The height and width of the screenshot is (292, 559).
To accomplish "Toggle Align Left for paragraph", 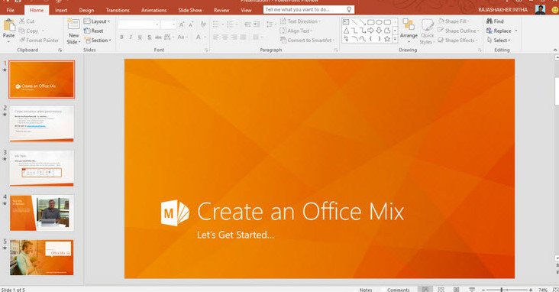I will click(216, 37).
